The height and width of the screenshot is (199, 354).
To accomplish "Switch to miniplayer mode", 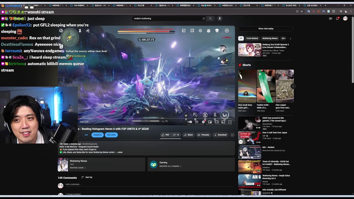I will 210,122.
